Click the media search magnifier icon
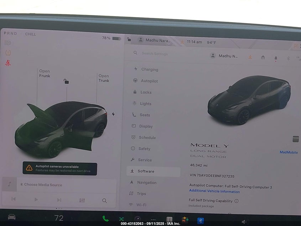 [x=104, y=201]
